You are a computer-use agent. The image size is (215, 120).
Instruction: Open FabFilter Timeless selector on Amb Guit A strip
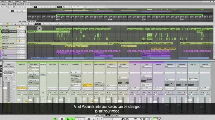(88, 84)
